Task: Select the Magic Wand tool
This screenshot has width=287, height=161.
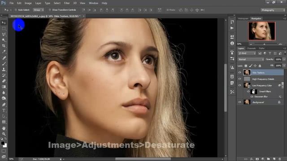Action: 4,40
